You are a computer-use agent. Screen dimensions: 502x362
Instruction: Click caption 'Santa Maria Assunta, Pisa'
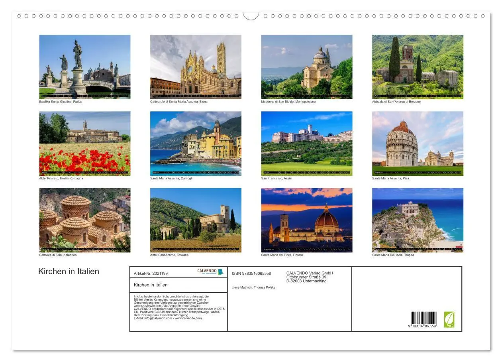pyautogui.click(x=390, y=178)
